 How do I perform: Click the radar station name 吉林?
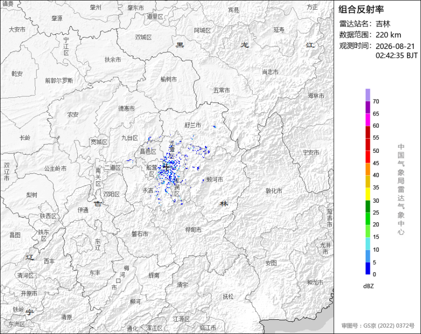[x=383, y=24]
